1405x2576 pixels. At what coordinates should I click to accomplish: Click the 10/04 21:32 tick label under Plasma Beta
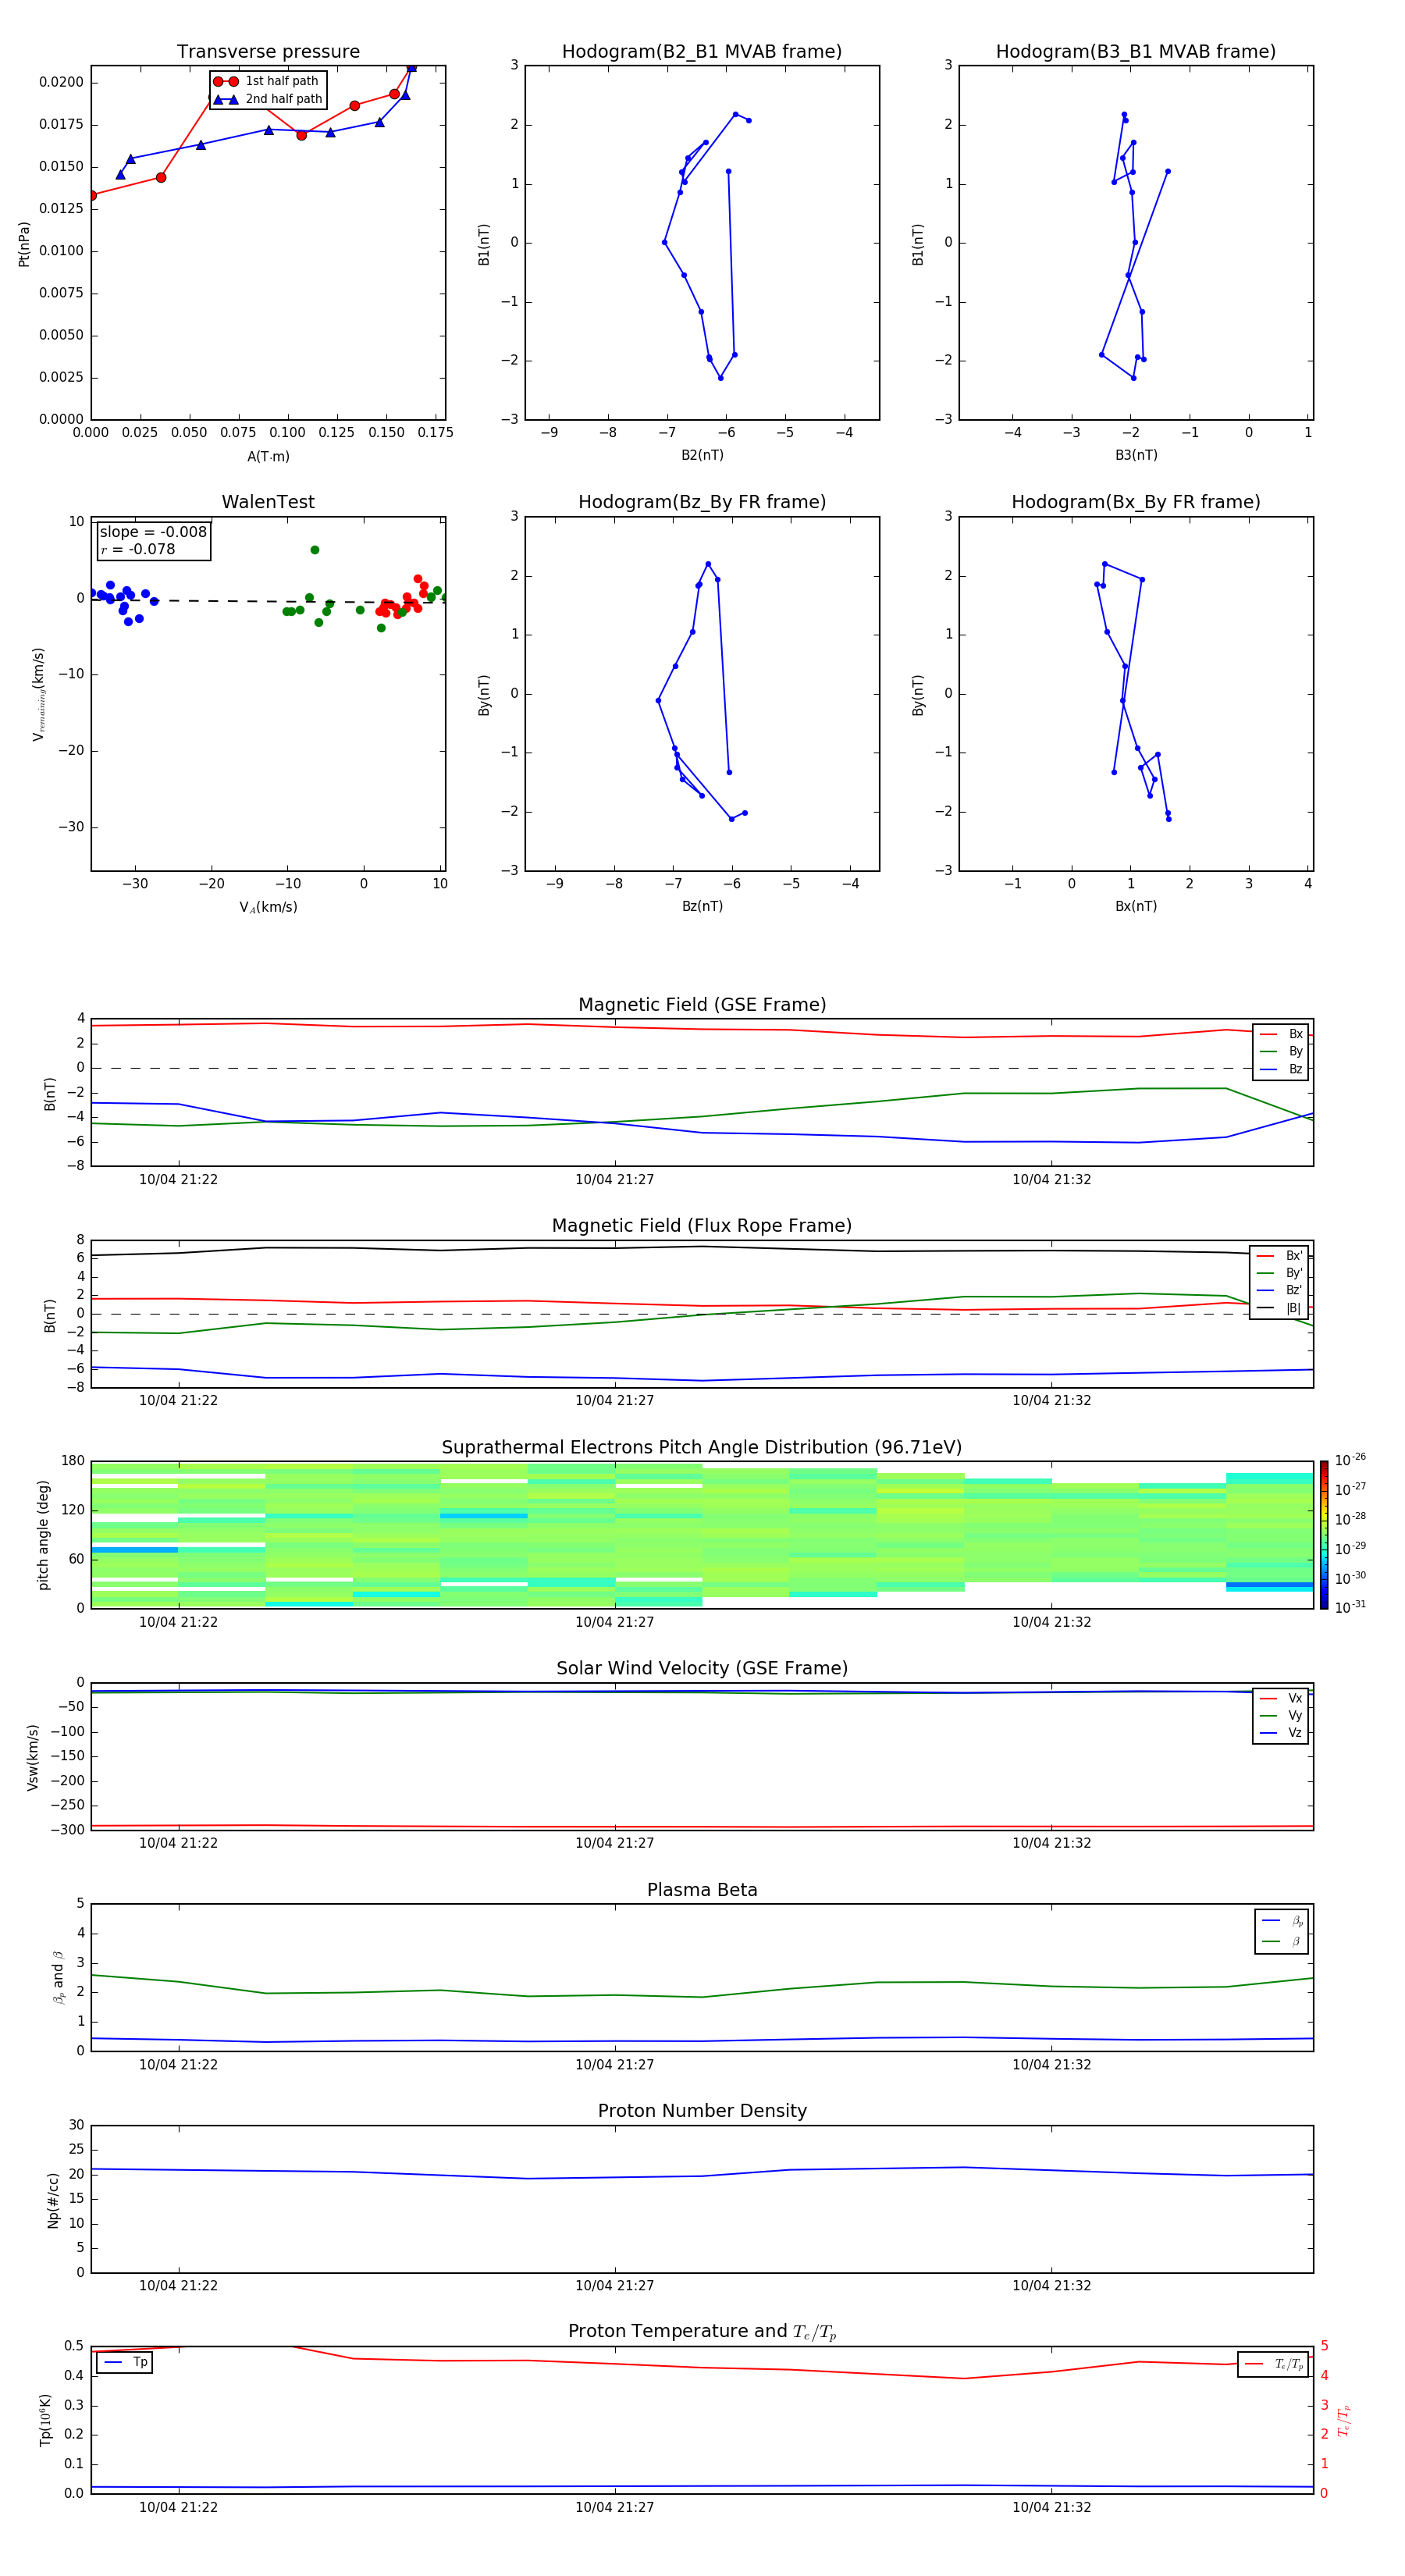[x=1051, y=2064]
